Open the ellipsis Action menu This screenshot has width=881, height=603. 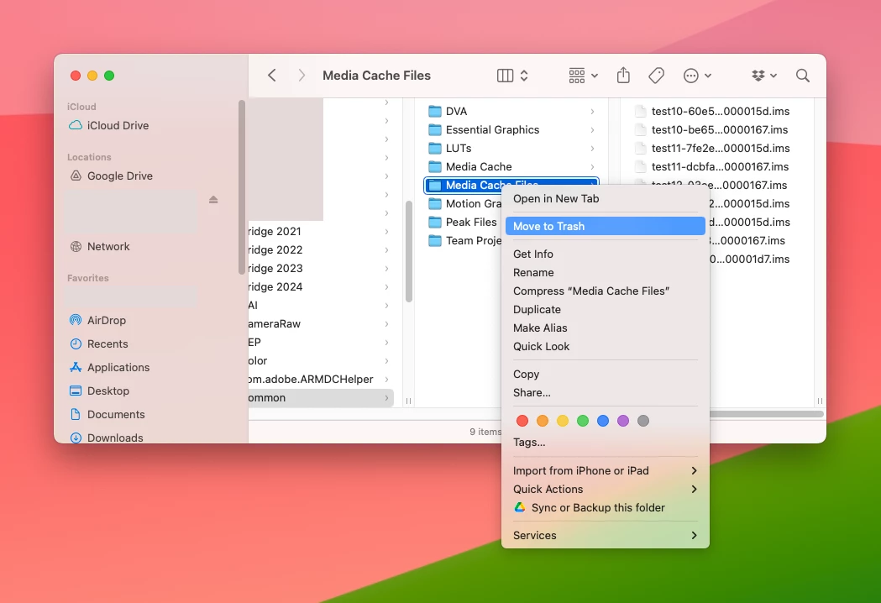point(697,76)
